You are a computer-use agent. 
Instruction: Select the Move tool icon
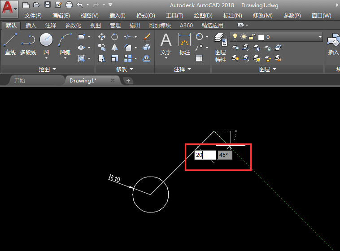coord(102,37)
